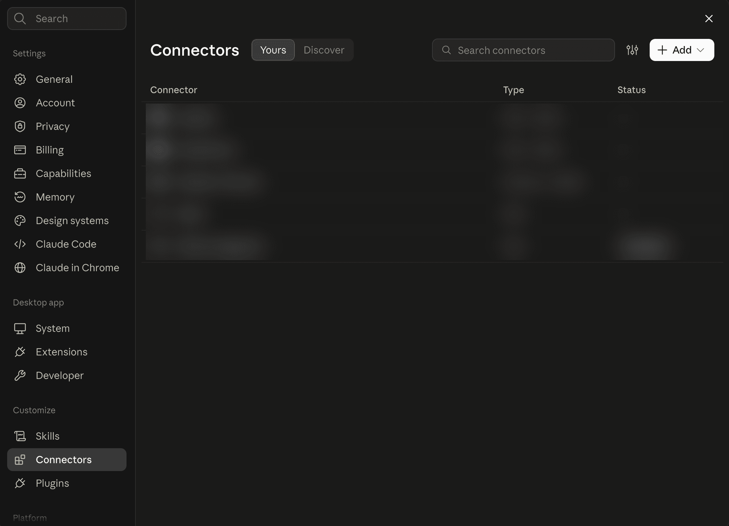
Task: Open Claude in Chrome label
Action: [x=78, y=268]
